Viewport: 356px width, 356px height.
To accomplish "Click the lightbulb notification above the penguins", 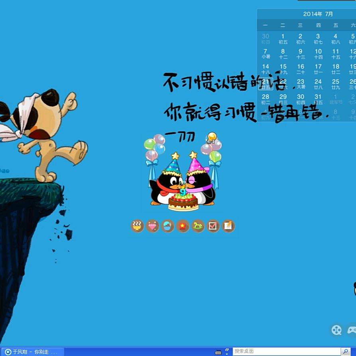I will point(211,138).
